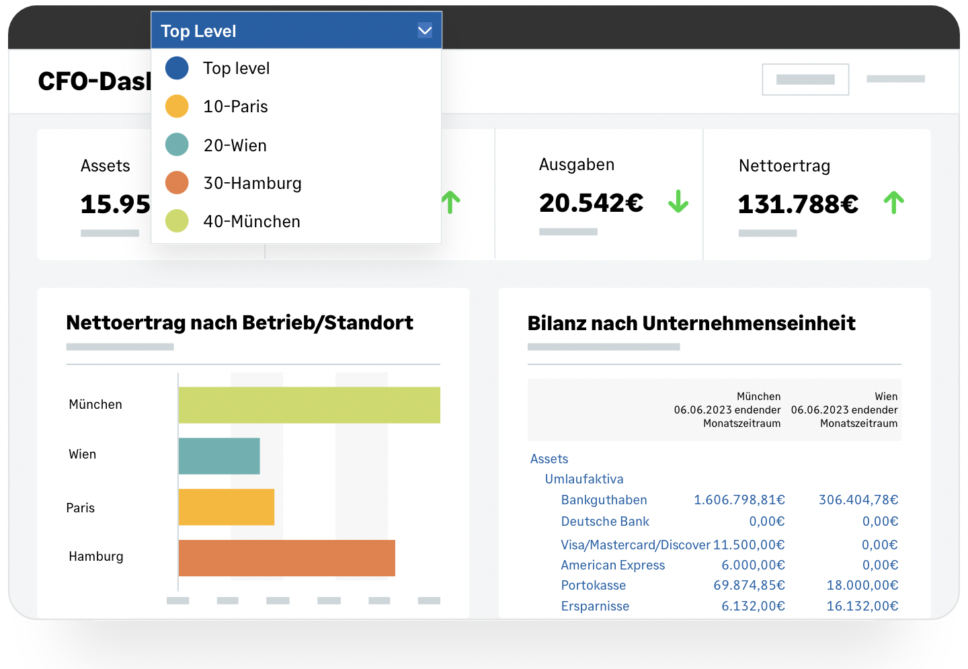Click the outlined button in dashboard header
Viewport: 968px width, 669px height.
805,79
